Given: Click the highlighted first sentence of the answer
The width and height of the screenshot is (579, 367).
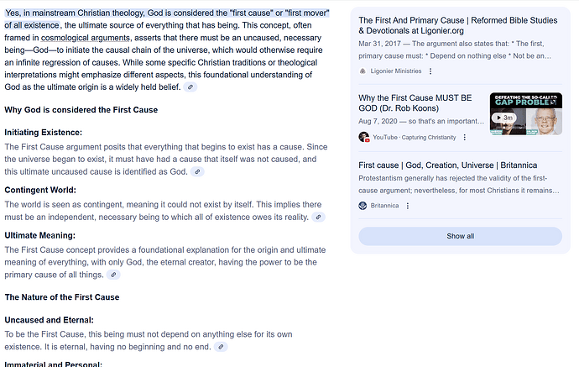Looking at the screenshot, I should pyautogui.click(x=166, y=19).
